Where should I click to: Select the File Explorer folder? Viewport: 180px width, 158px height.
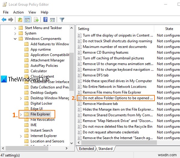pos(40,114)
